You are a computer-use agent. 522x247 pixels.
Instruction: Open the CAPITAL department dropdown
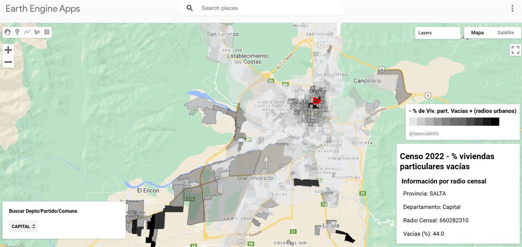point(23,226)
